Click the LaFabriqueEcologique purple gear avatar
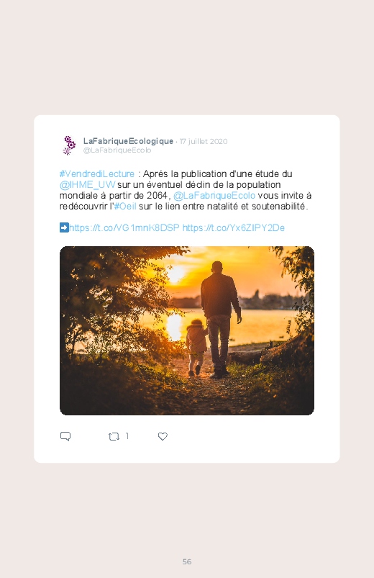The width and height of the screenshot is (374, 578). (x=69, y=145)
